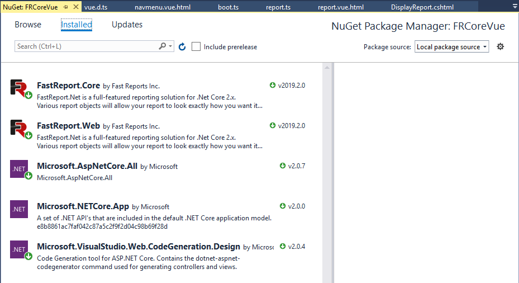Open the Package source dropdown
Image resolution: width=519 pixels, height=283 pixels.
click(x=451, y=47)
